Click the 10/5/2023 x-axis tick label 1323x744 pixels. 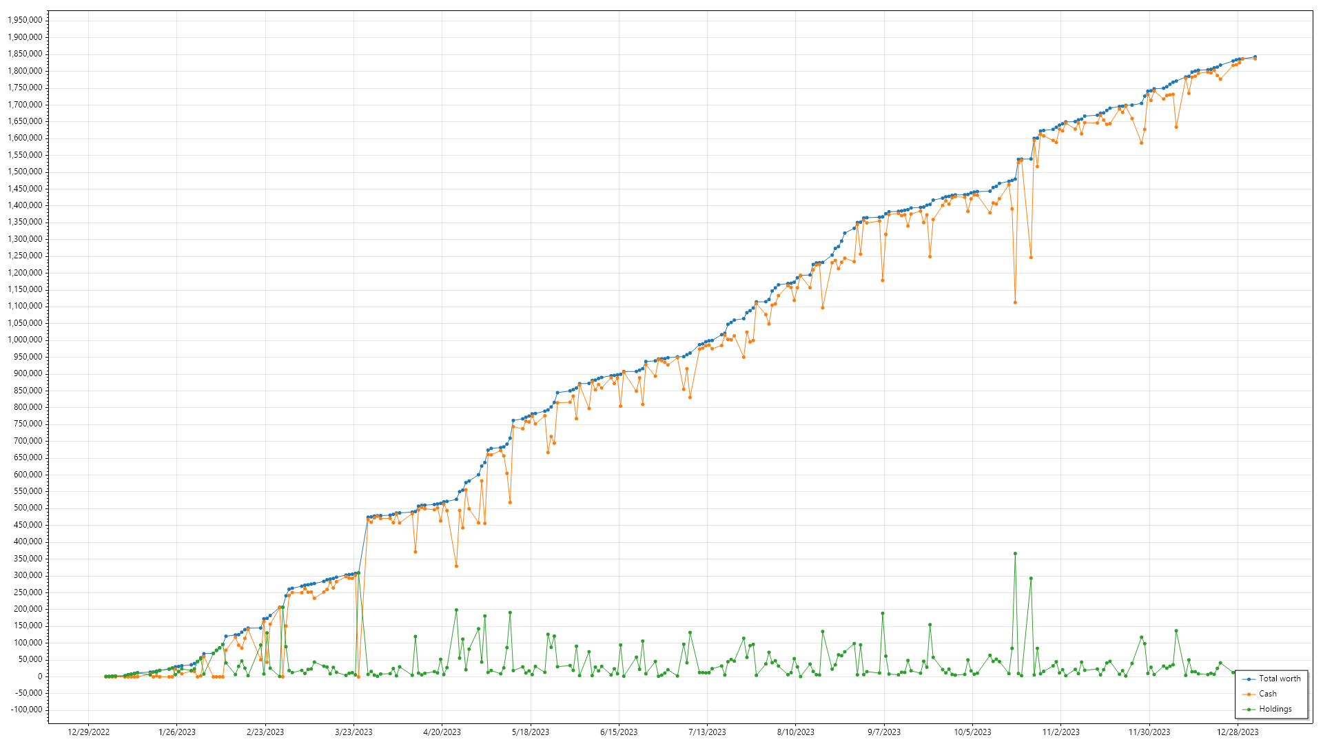click(x=972, y=732)
